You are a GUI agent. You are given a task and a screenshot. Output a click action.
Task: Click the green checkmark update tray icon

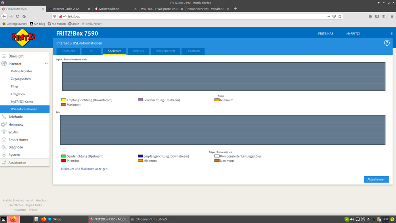347,219
